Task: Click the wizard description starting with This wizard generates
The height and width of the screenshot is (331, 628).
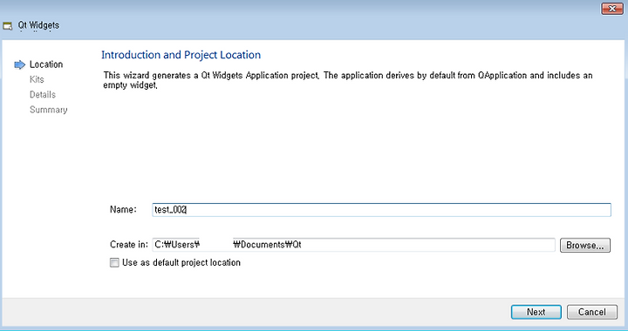Action: point(348,80)
